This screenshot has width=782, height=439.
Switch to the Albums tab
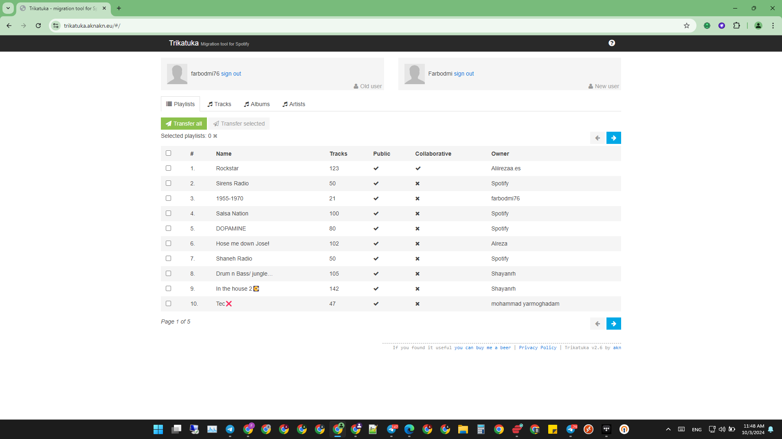pyautogui.click(x=257, y=104)
